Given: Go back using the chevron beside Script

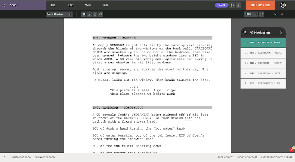Looking at the screenshot, I should [x=4, y=5].
